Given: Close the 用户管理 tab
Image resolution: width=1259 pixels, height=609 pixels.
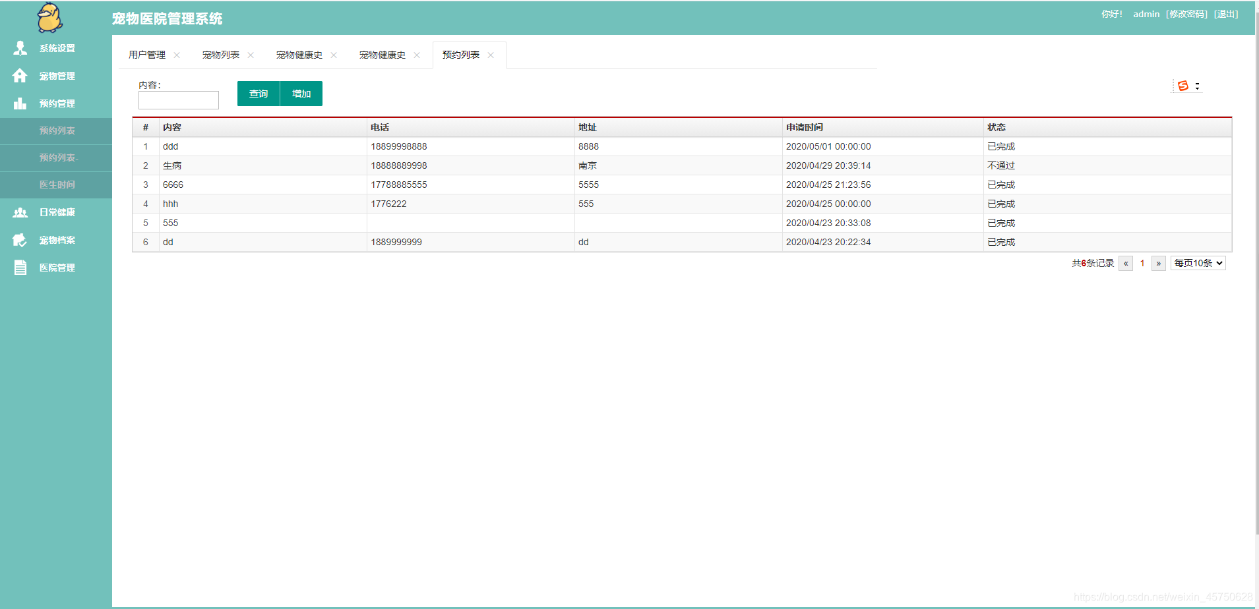Looking at the screenshot, I should pos(177,55).
